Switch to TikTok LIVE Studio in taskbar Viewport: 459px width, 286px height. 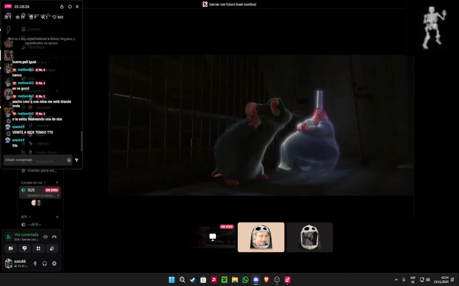click(288, 280)
